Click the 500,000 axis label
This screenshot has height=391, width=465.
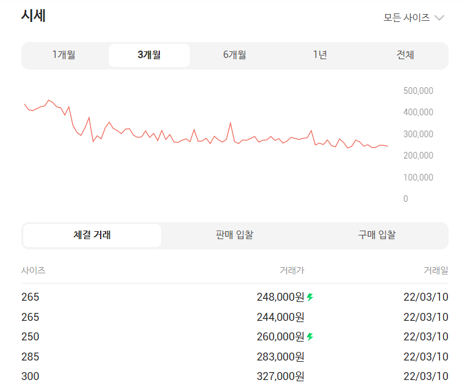[418, 91]
